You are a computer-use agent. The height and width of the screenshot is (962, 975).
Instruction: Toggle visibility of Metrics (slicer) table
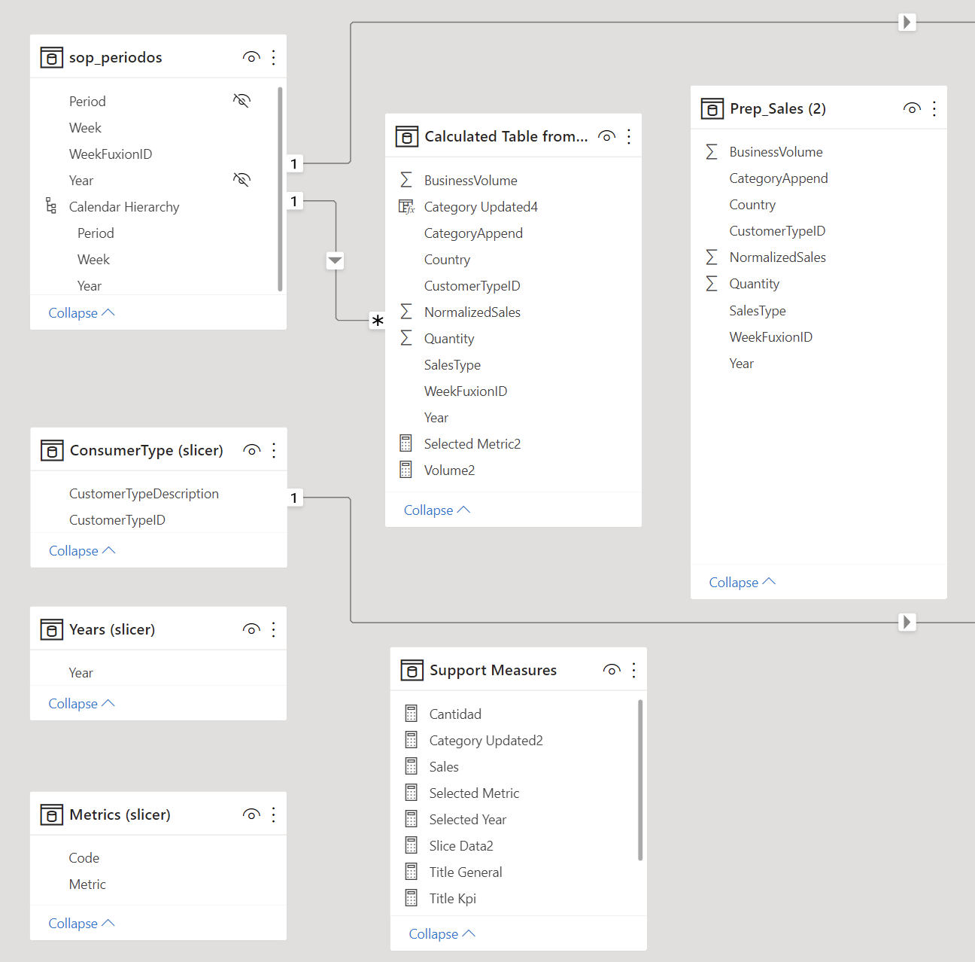251,814
